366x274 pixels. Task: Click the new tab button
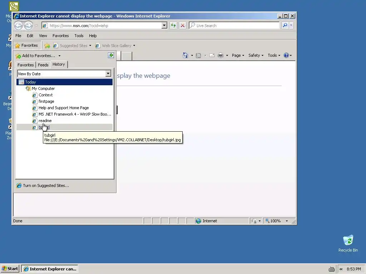[x=127, y=56]
